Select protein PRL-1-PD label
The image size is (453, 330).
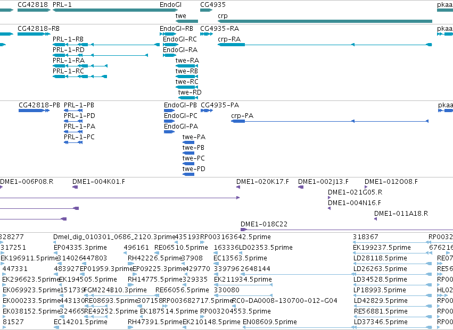pos(79,116)
